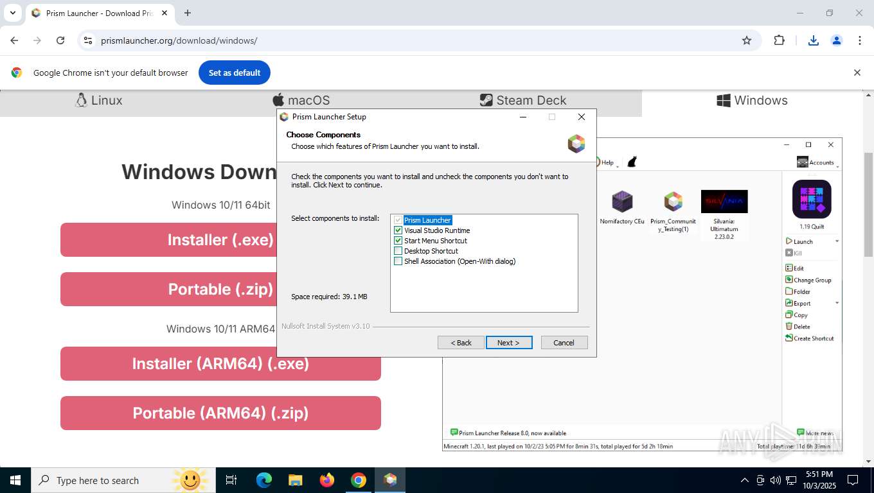
Task: Download Portable (ARM64) (.zip)
Action: coord(220,413)
